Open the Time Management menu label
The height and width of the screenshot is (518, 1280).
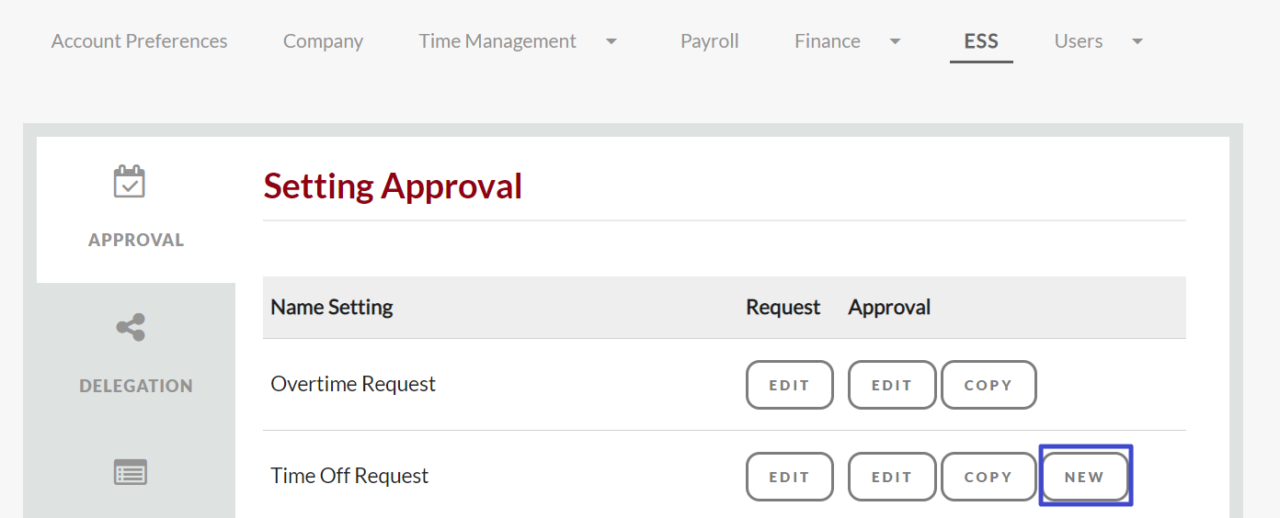[x=497, y=41]
